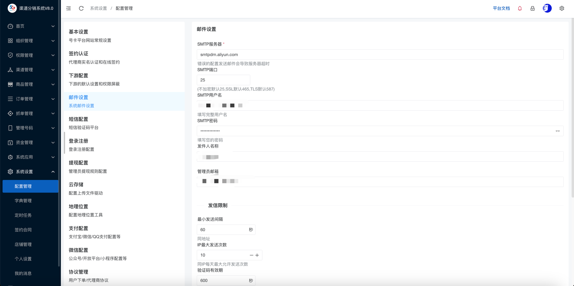The width and height of the screenshot is (574, 286).
Task: Increase IP最大发送次数 with the plus stepper
Action: [x=256, y=255]
